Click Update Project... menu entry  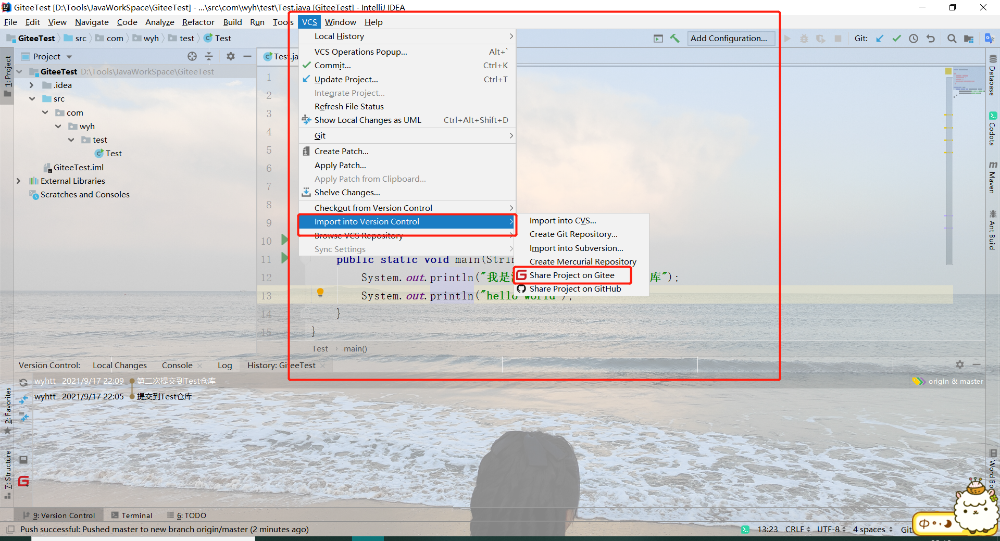[407, 79]
